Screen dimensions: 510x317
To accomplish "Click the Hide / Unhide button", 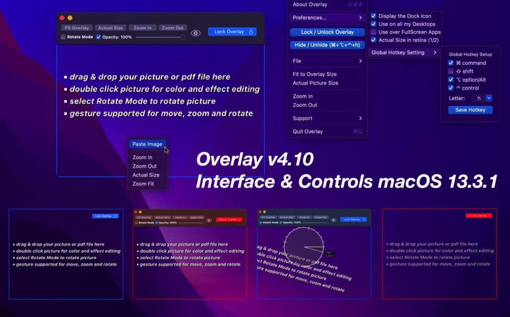I will click(327, 44).
